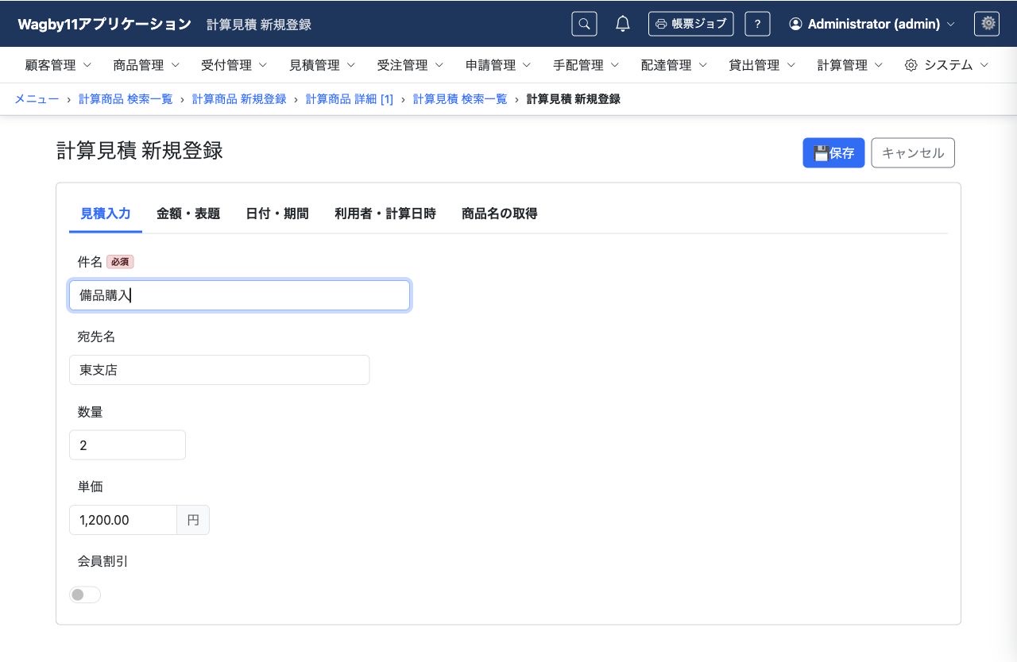Open the 計算管理 menu

850,65
